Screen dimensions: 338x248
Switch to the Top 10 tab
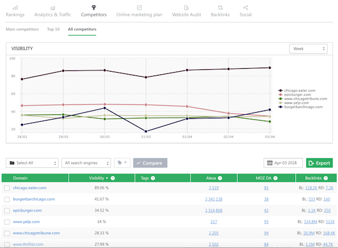click(54, 29)
